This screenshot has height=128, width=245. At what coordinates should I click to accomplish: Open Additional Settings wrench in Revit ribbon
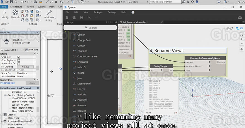[x=49, y=15]
